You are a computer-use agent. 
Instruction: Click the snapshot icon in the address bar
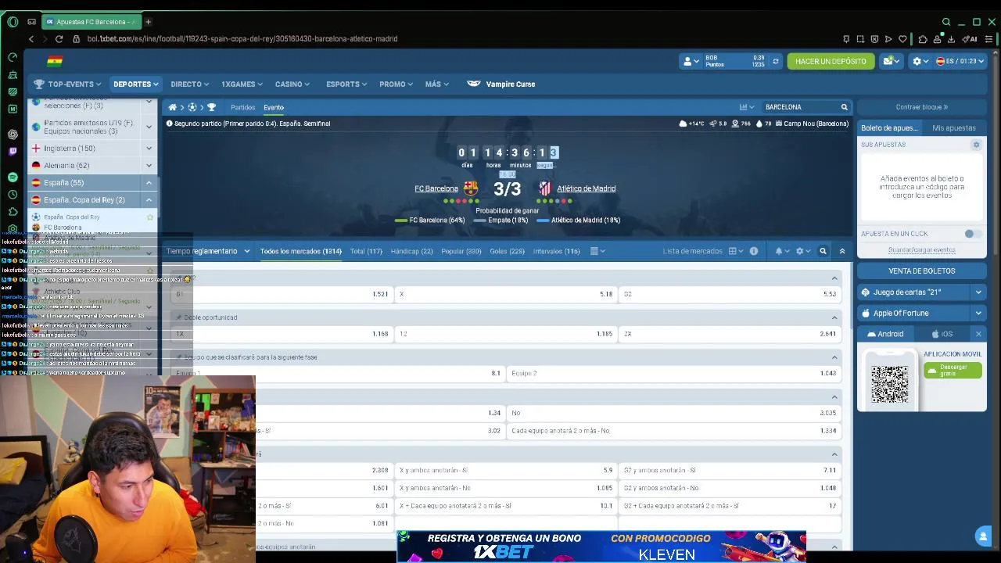pyautogui.click(x=860, y=38)
